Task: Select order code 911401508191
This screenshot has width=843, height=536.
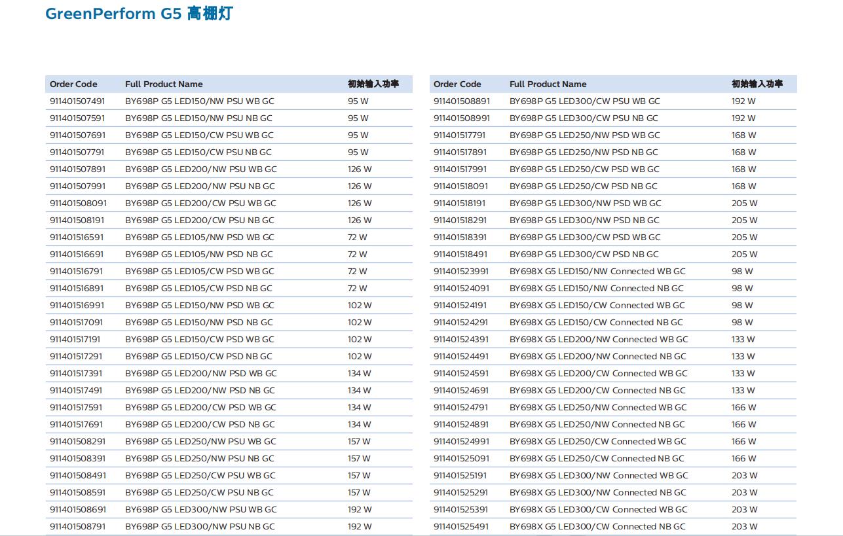Action: tap(77, 221)
